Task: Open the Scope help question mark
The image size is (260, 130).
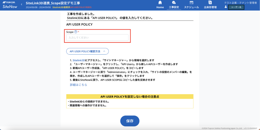Action: [x=76, y=32]
